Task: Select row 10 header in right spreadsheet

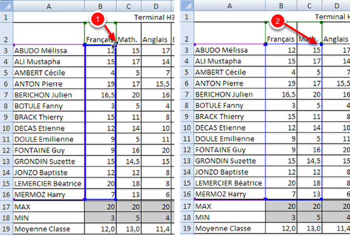Action: point(187,127)
